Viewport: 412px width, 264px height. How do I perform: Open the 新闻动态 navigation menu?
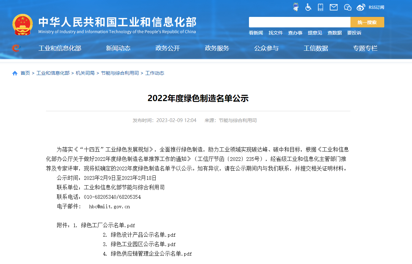[118, 48]
